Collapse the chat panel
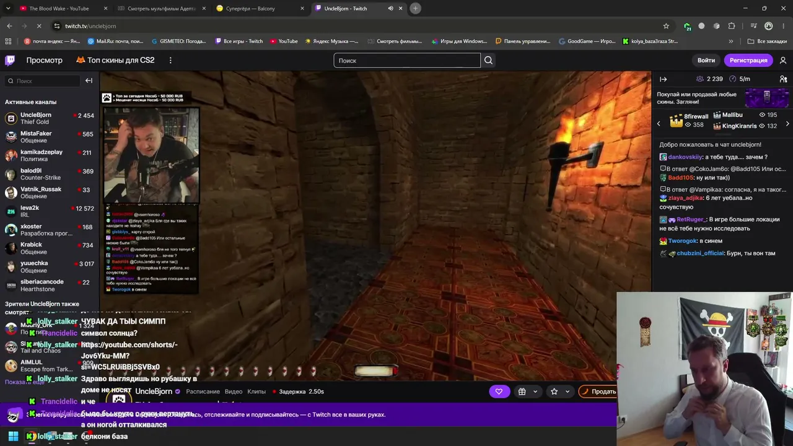Screen dimensions: 793x446 click(x=663, y=79)
